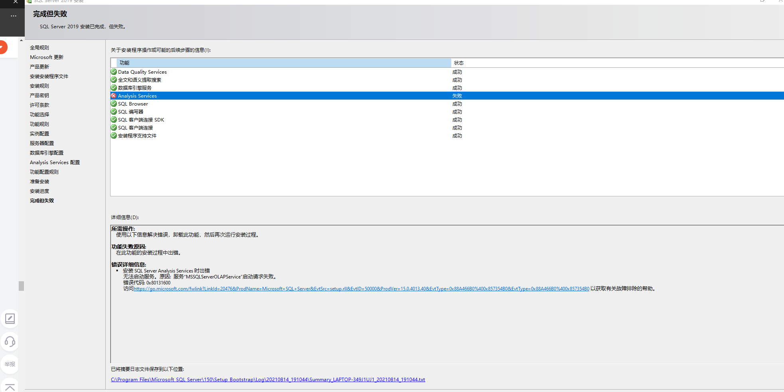
Task: Select Analysis Services 配置 in left navigation
Action: pos(54,162)
